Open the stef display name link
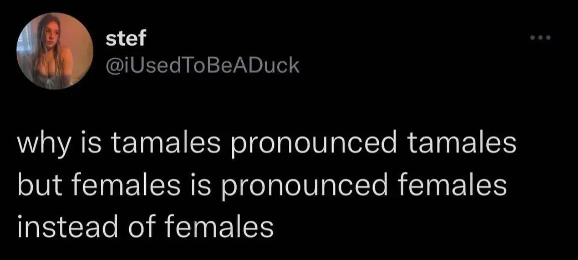 [x=125, y=40]
